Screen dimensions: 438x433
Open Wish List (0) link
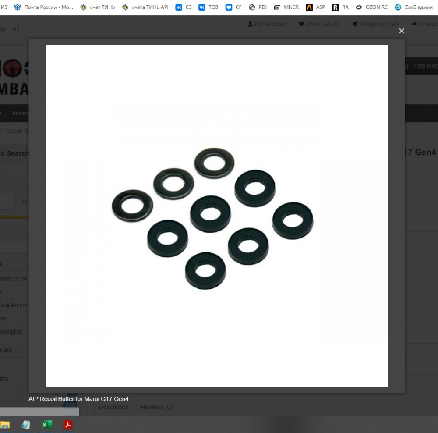[319, 24]
